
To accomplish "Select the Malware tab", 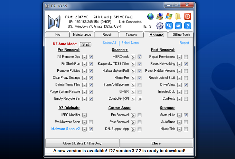I will pyautogui.click(x=156, y=35).
